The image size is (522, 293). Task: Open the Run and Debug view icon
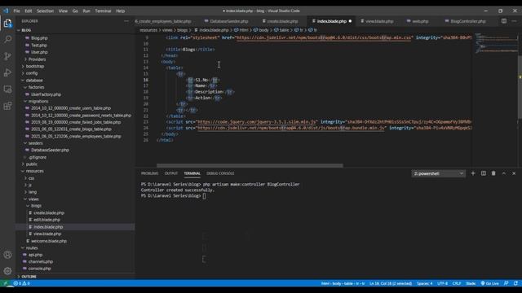point(7,72)
